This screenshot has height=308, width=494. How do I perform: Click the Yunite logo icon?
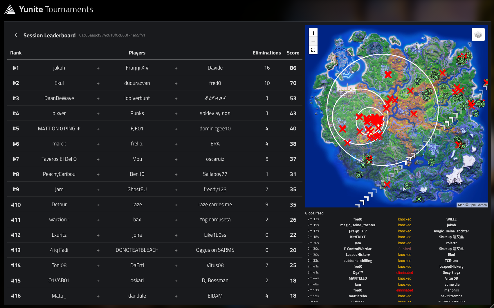point(10,9)
